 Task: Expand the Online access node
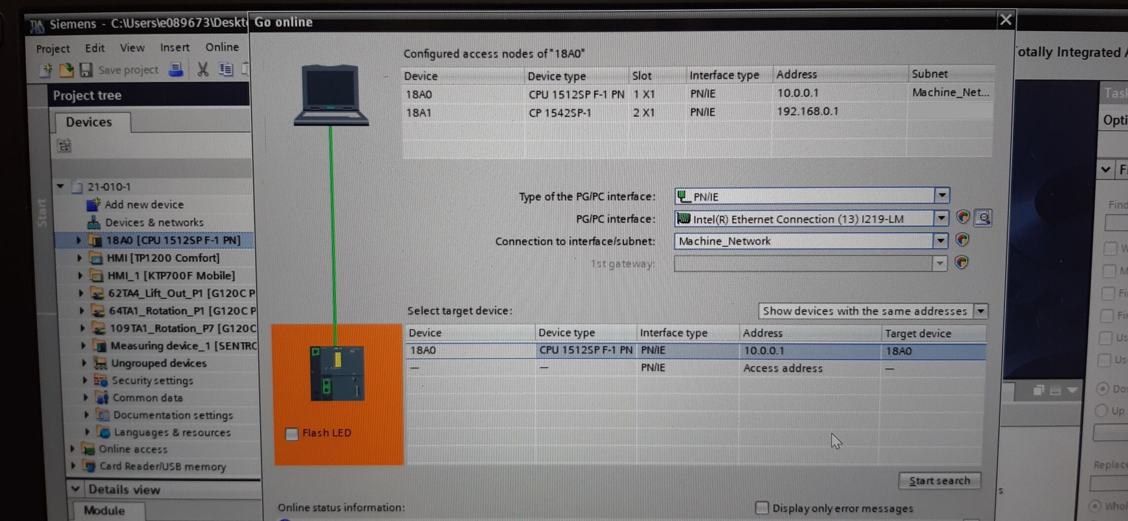(x=72, y=448)
